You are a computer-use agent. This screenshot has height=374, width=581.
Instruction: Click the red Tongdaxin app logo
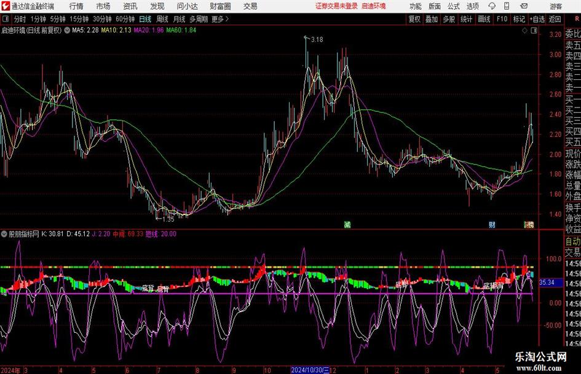(x=6, y=6)
